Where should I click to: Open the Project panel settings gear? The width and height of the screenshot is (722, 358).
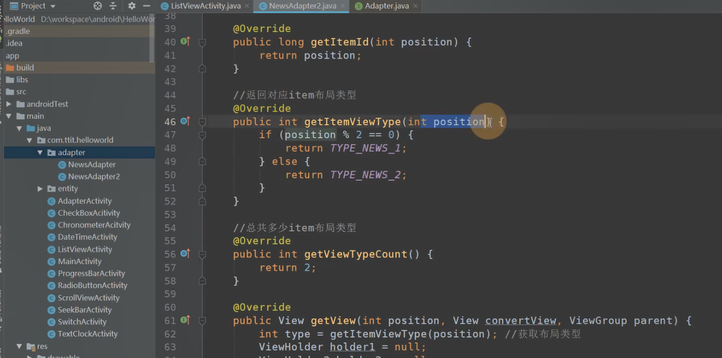click(131, 6)
